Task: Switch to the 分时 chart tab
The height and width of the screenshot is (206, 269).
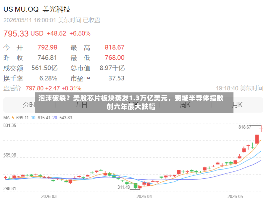Action: click(29, 105)
